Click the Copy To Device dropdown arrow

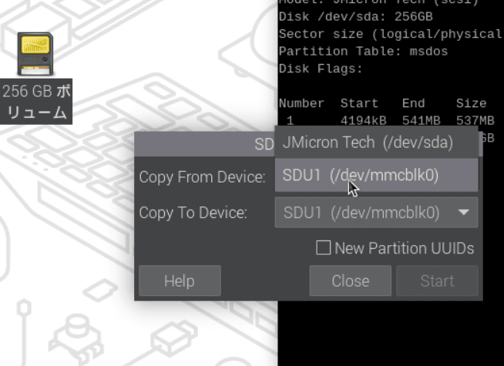click(463, 213)
